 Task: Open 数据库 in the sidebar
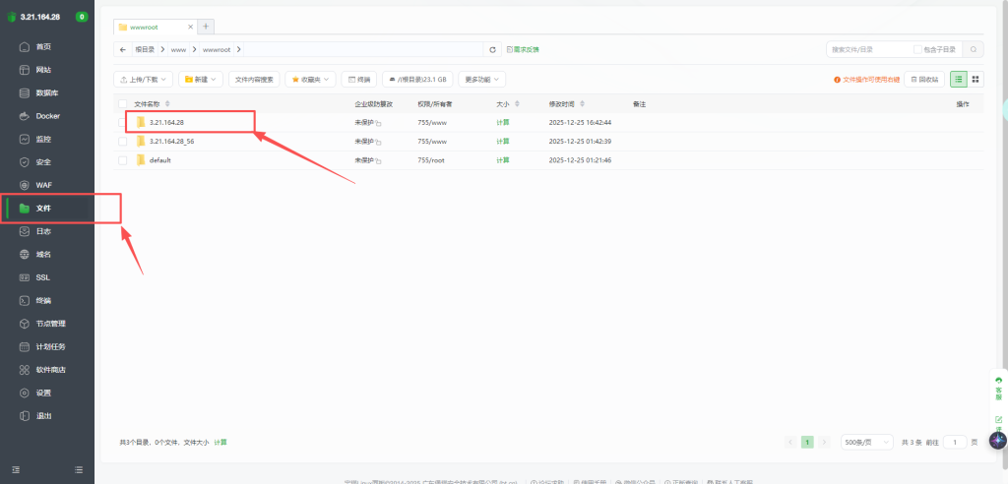click(47, 93)
